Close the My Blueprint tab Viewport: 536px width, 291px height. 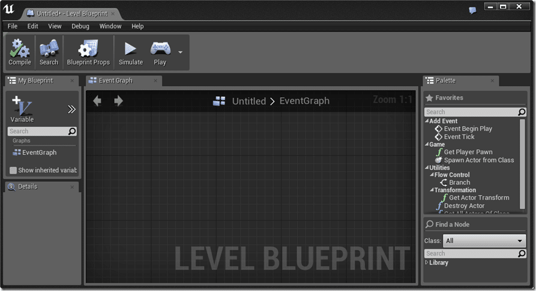click(x=72, y=80)
